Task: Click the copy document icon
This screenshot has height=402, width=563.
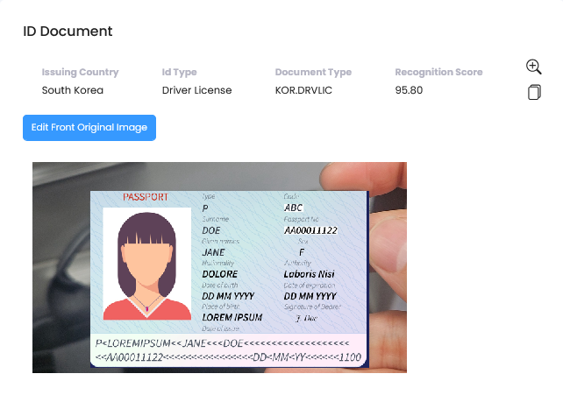Action: pos(534,92)
